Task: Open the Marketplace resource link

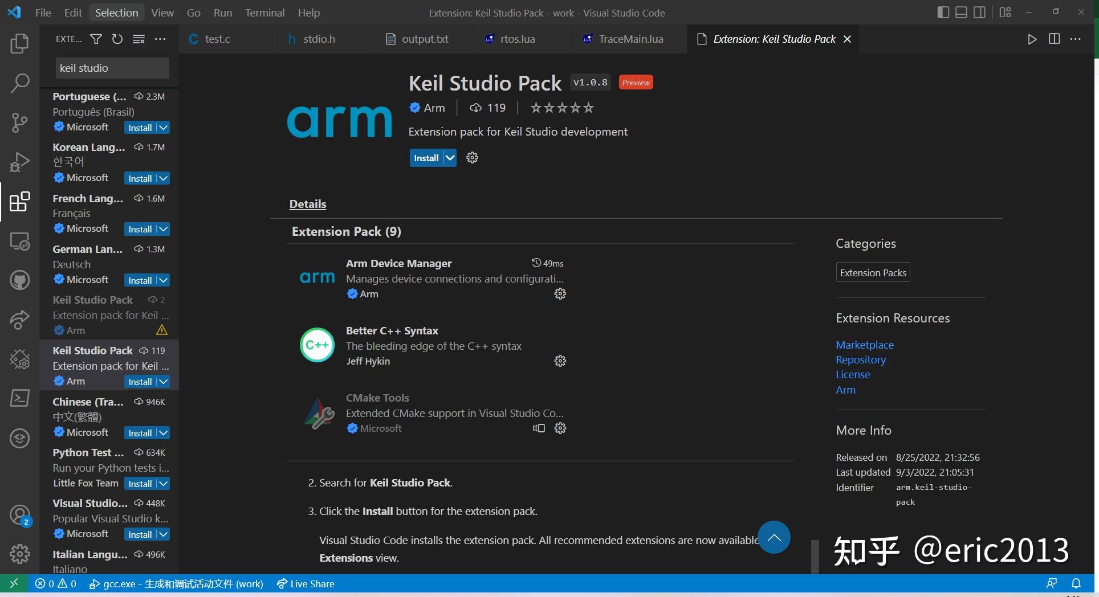Action: coord(864,345)
